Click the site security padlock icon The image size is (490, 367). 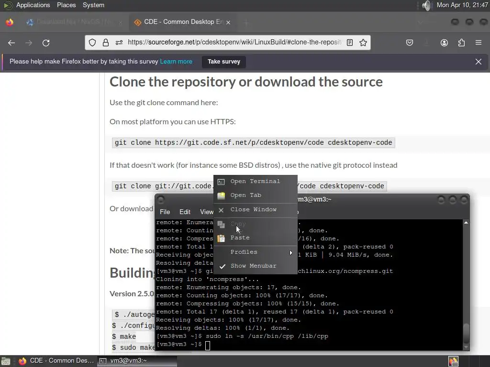[x=106, y=43]
